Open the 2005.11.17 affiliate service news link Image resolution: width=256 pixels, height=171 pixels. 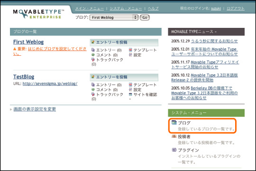pos(205,64)
